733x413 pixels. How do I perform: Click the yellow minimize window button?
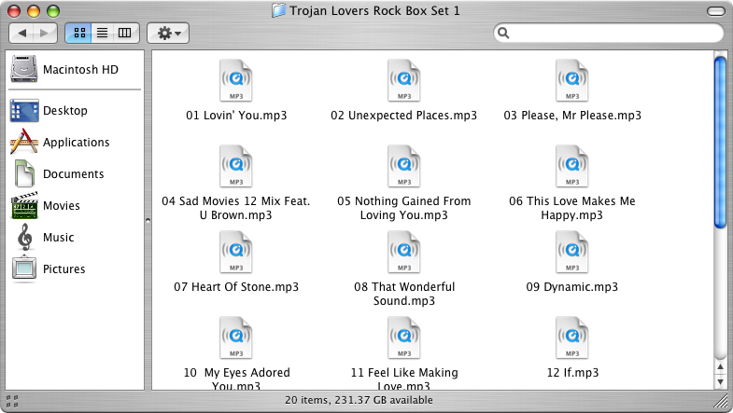pos(34,11)
